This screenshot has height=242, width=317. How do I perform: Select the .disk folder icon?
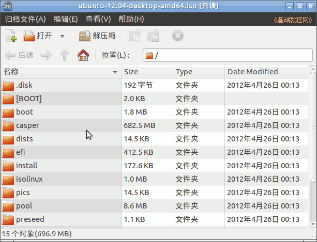[8, 85]
